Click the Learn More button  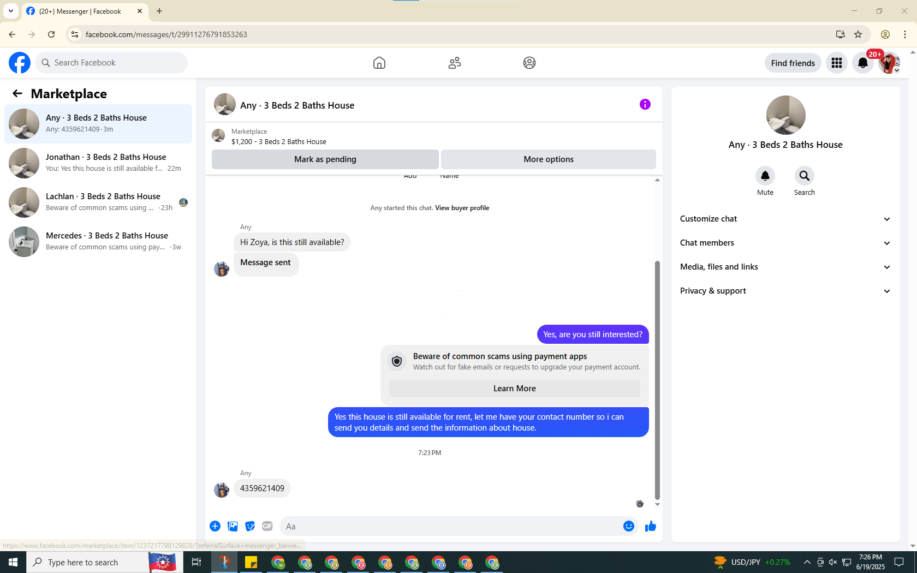point(515,389)
